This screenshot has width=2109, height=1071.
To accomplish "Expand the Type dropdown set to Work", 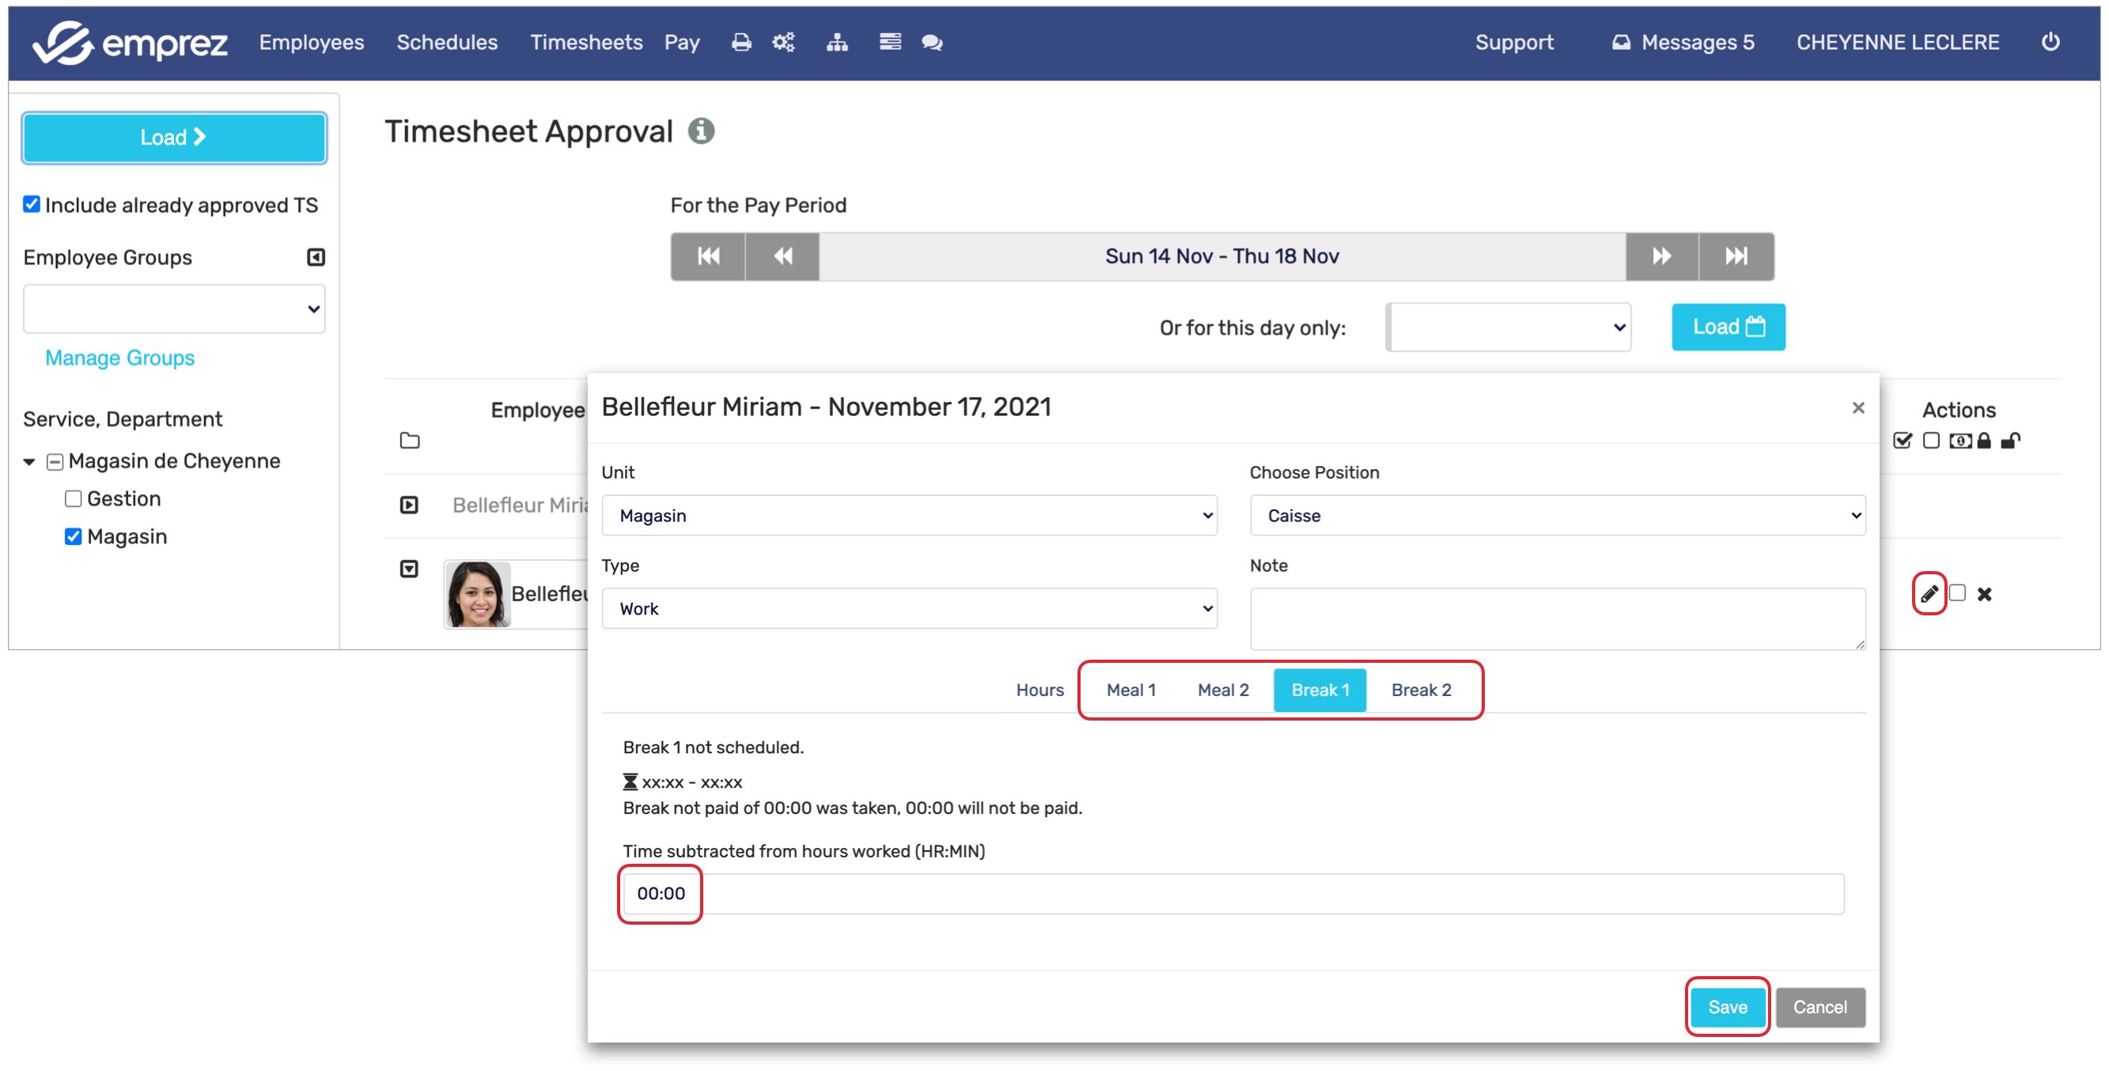I will click(909, 608).
